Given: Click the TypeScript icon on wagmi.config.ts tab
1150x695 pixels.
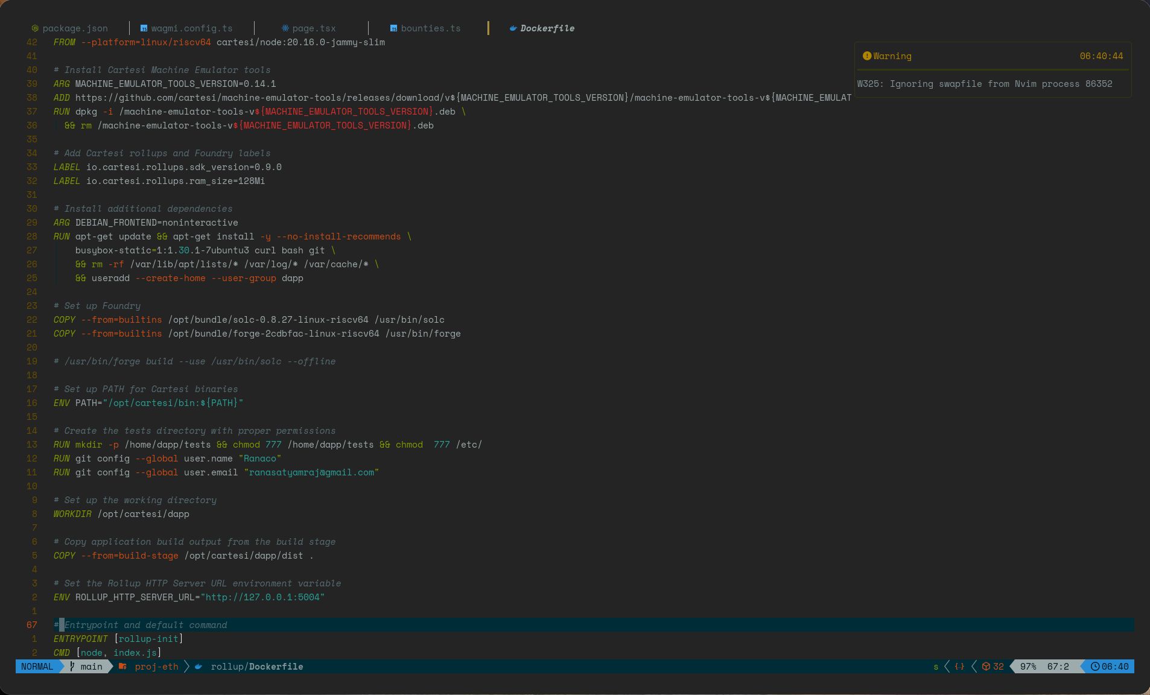Looking at the screenshot, I should point(144,28).
